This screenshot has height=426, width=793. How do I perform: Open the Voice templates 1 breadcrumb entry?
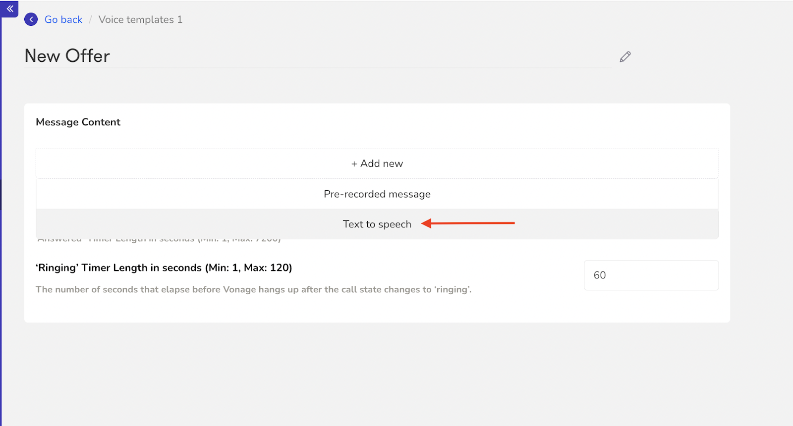140,19
